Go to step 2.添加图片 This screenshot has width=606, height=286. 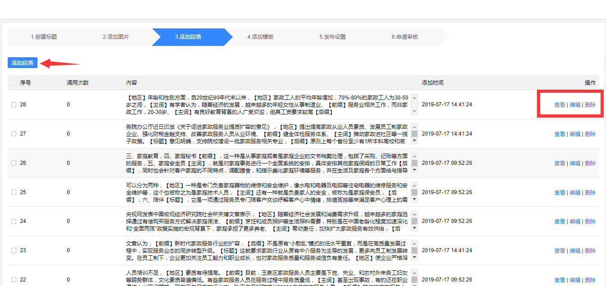tap(116, 37)
